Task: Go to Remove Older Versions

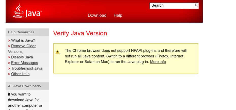Action: click(23, 46)
